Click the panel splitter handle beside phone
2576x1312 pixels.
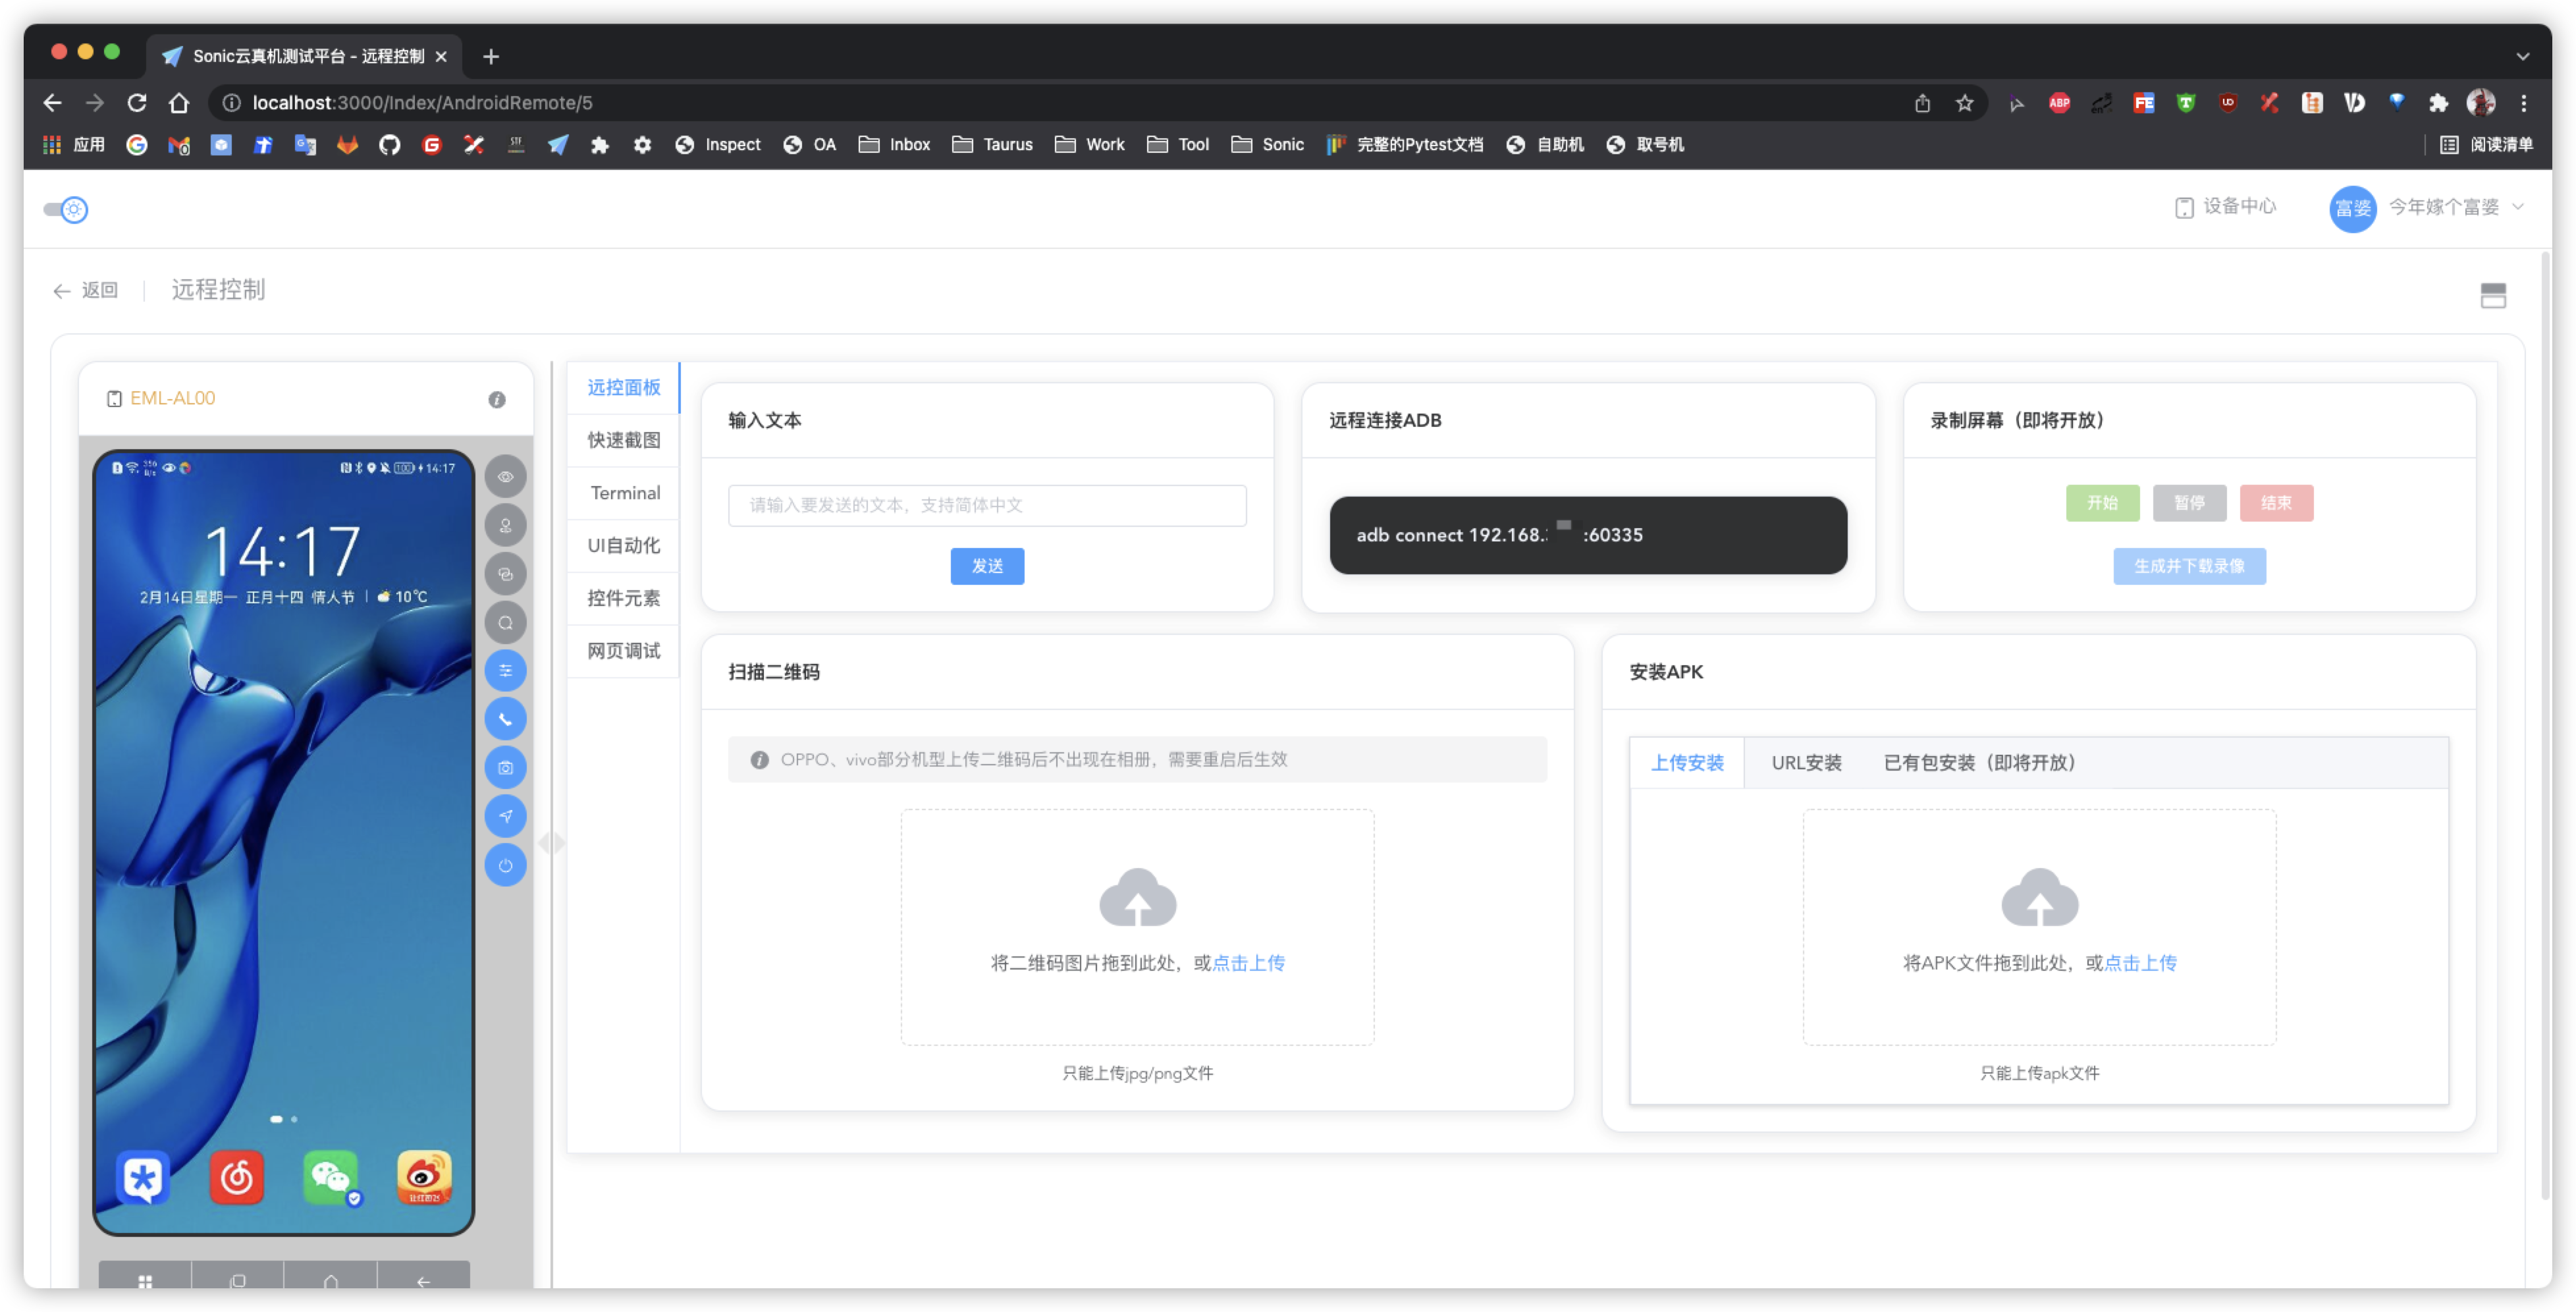pos(551,843)
